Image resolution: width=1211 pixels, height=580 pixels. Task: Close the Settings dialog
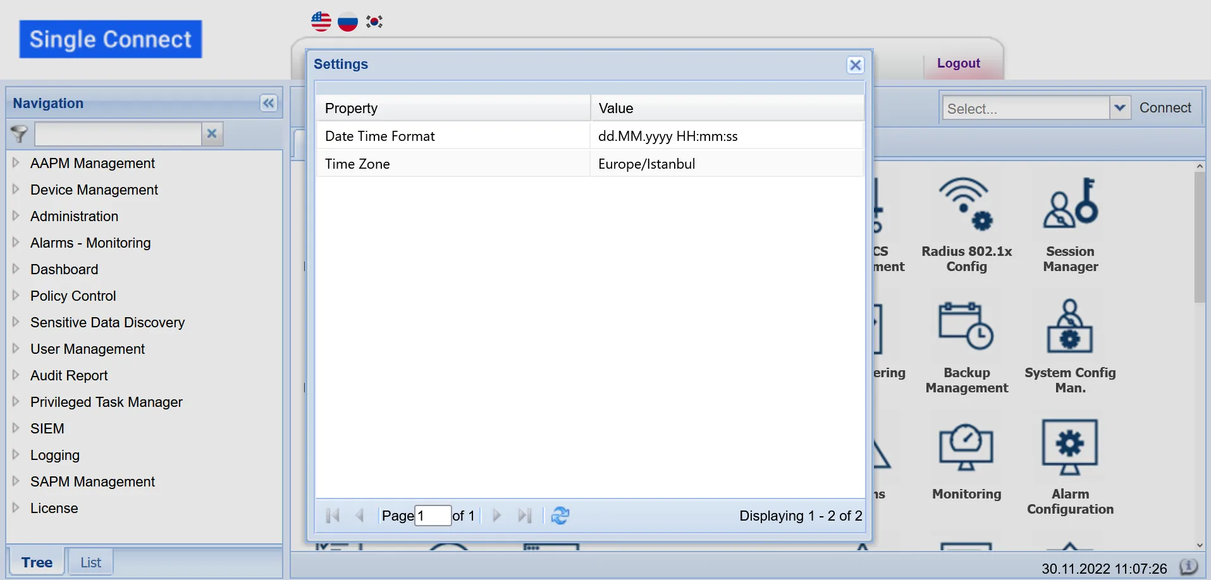tap(856, 64)
